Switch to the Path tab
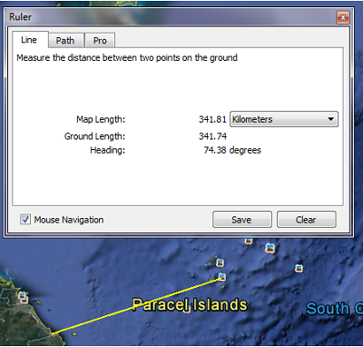363x347 pixels. 65,40
